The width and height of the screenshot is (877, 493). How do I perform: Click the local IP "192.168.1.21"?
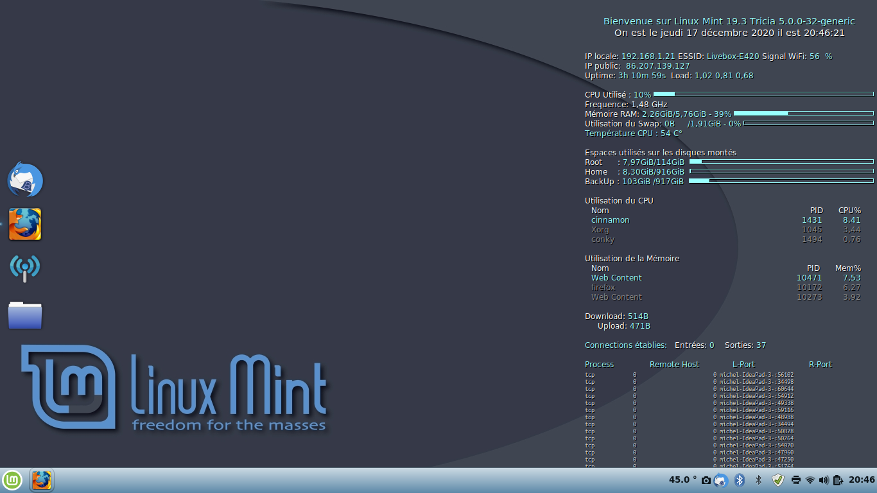pos(648,56)
